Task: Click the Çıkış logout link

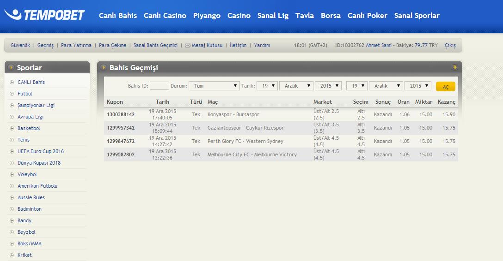Action: (450, 46)
